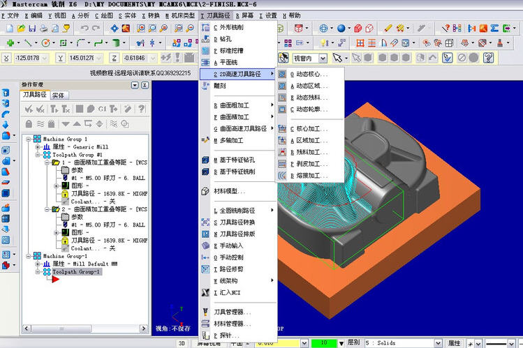523x348 pixels.
Task: Click the blue shaded sphere icon
Action: [x=341, y=29]
